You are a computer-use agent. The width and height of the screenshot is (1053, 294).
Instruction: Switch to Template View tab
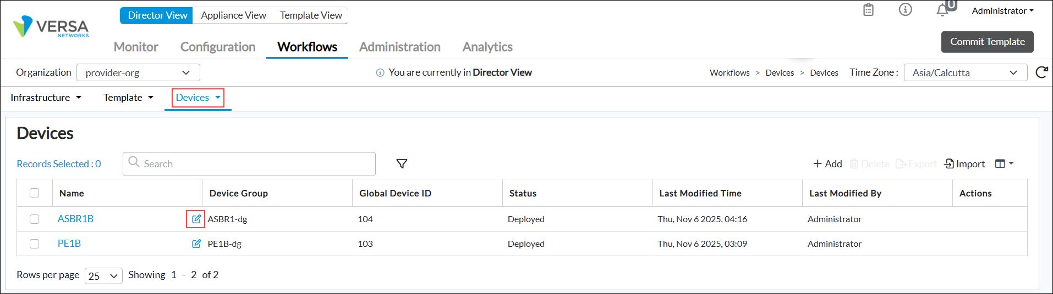coord(311,15)
